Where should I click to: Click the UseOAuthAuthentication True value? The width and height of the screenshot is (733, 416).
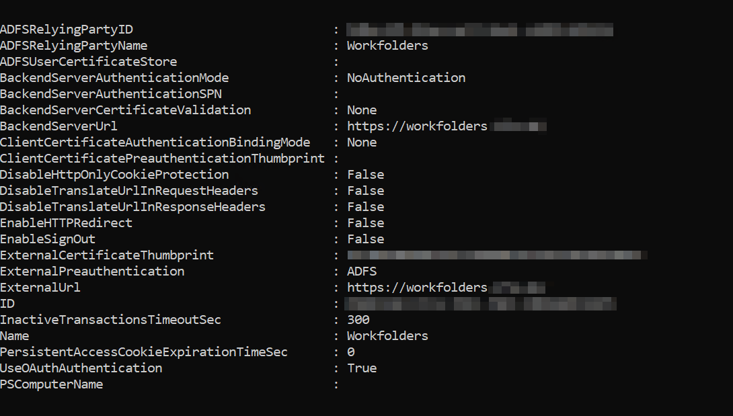[x=362, y=368]
